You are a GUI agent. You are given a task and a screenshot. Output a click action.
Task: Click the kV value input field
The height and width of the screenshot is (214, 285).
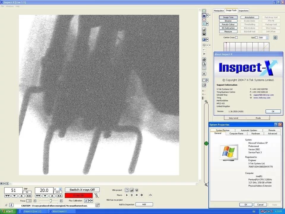(x=13, y=191)
